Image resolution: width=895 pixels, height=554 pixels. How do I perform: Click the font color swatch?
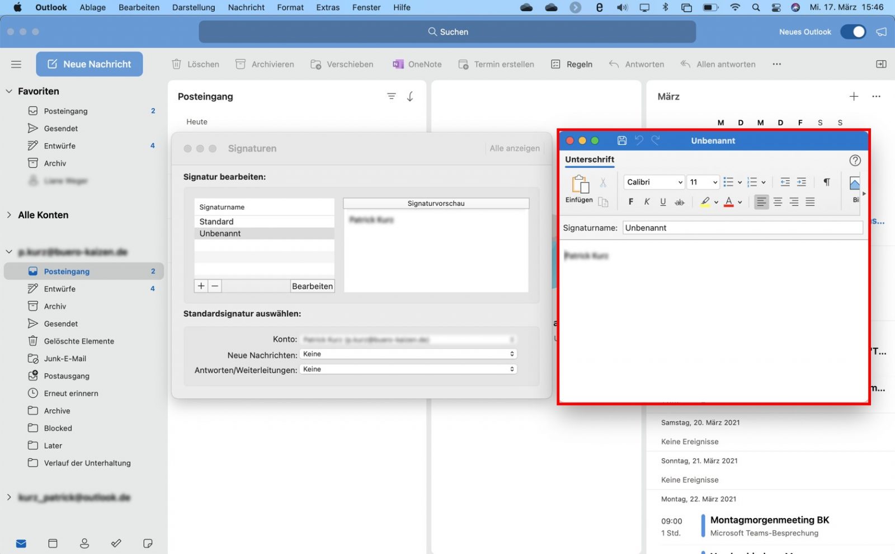point(729,203)
